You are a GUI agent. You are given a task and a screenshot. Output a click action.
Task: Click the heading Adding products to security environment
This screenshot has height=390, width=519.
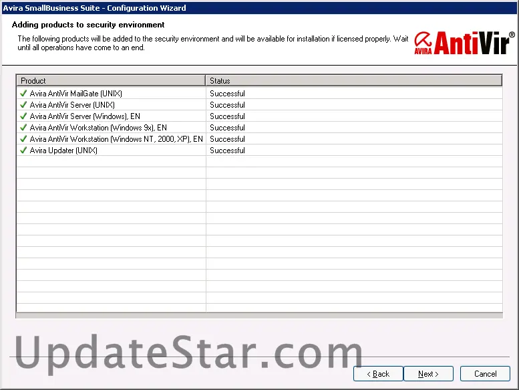coord(88,25)
